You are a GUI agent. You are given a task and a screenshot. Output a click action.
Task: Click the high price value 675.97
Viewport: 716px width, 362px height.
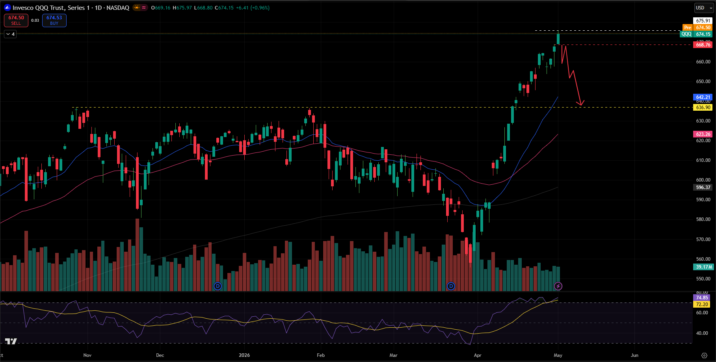click(x=184, y=8)
